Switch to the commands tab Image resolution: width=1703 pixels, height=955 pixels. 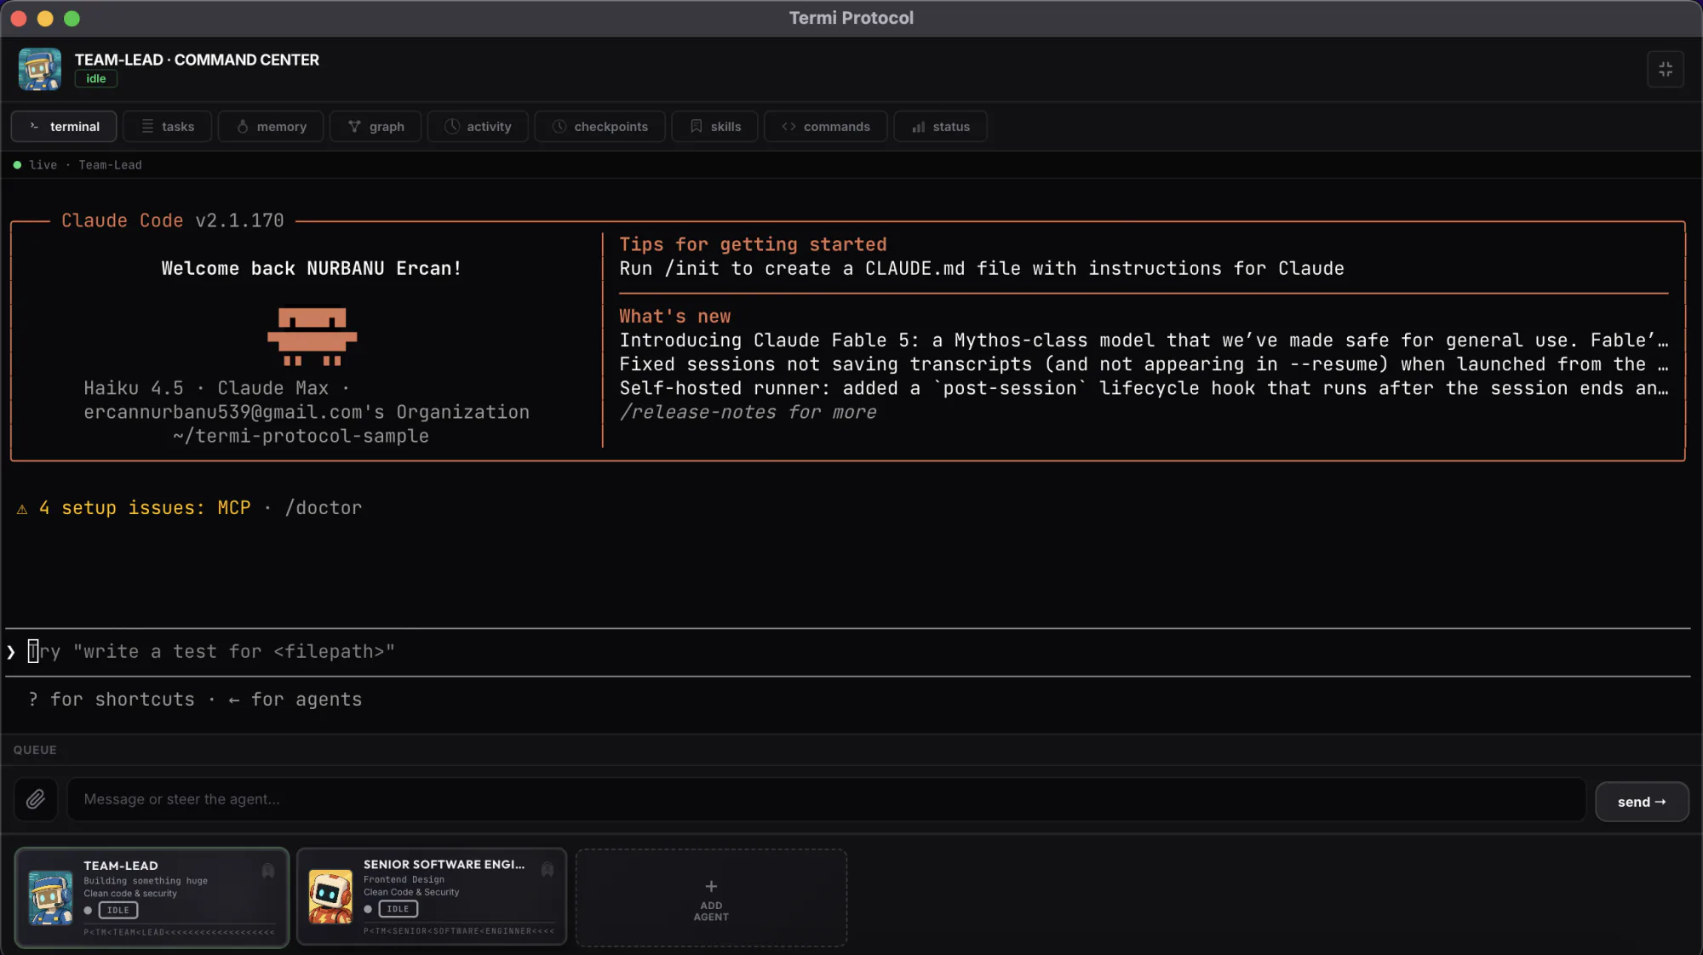coord(825,126)
